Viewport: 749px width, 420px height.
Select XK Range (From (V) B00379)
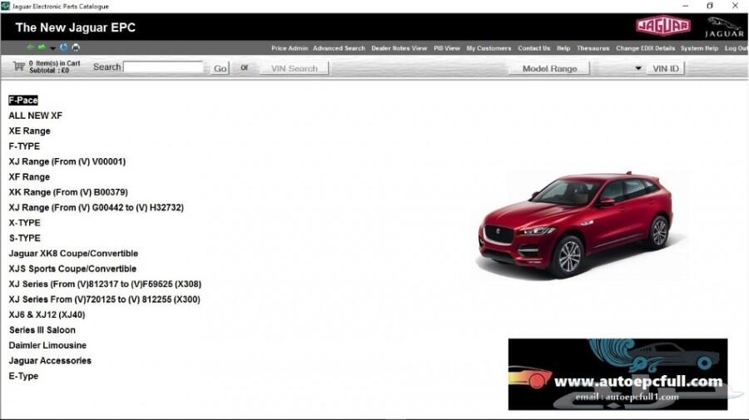click(x=68, y=192)
